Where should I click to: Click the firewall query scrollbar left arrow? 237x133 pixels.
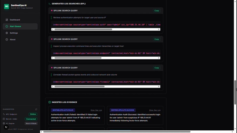pos(53,87)
